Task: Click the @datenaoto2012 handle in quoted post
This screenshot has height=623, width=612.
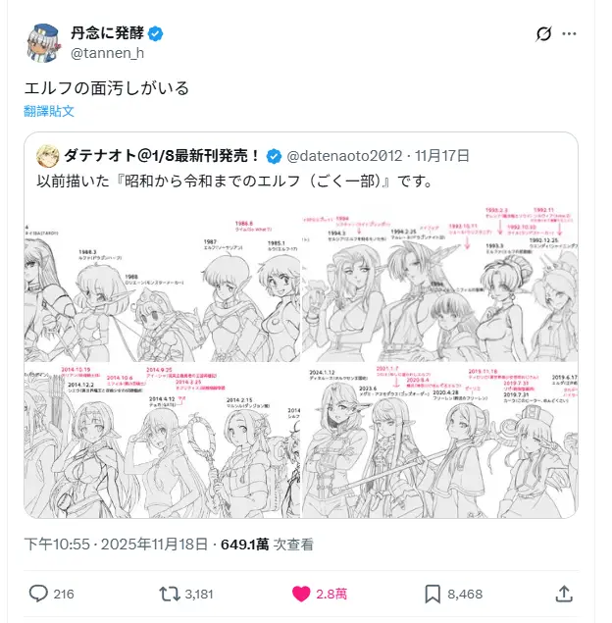Action: pyautogui.click(x=344, y=156)
